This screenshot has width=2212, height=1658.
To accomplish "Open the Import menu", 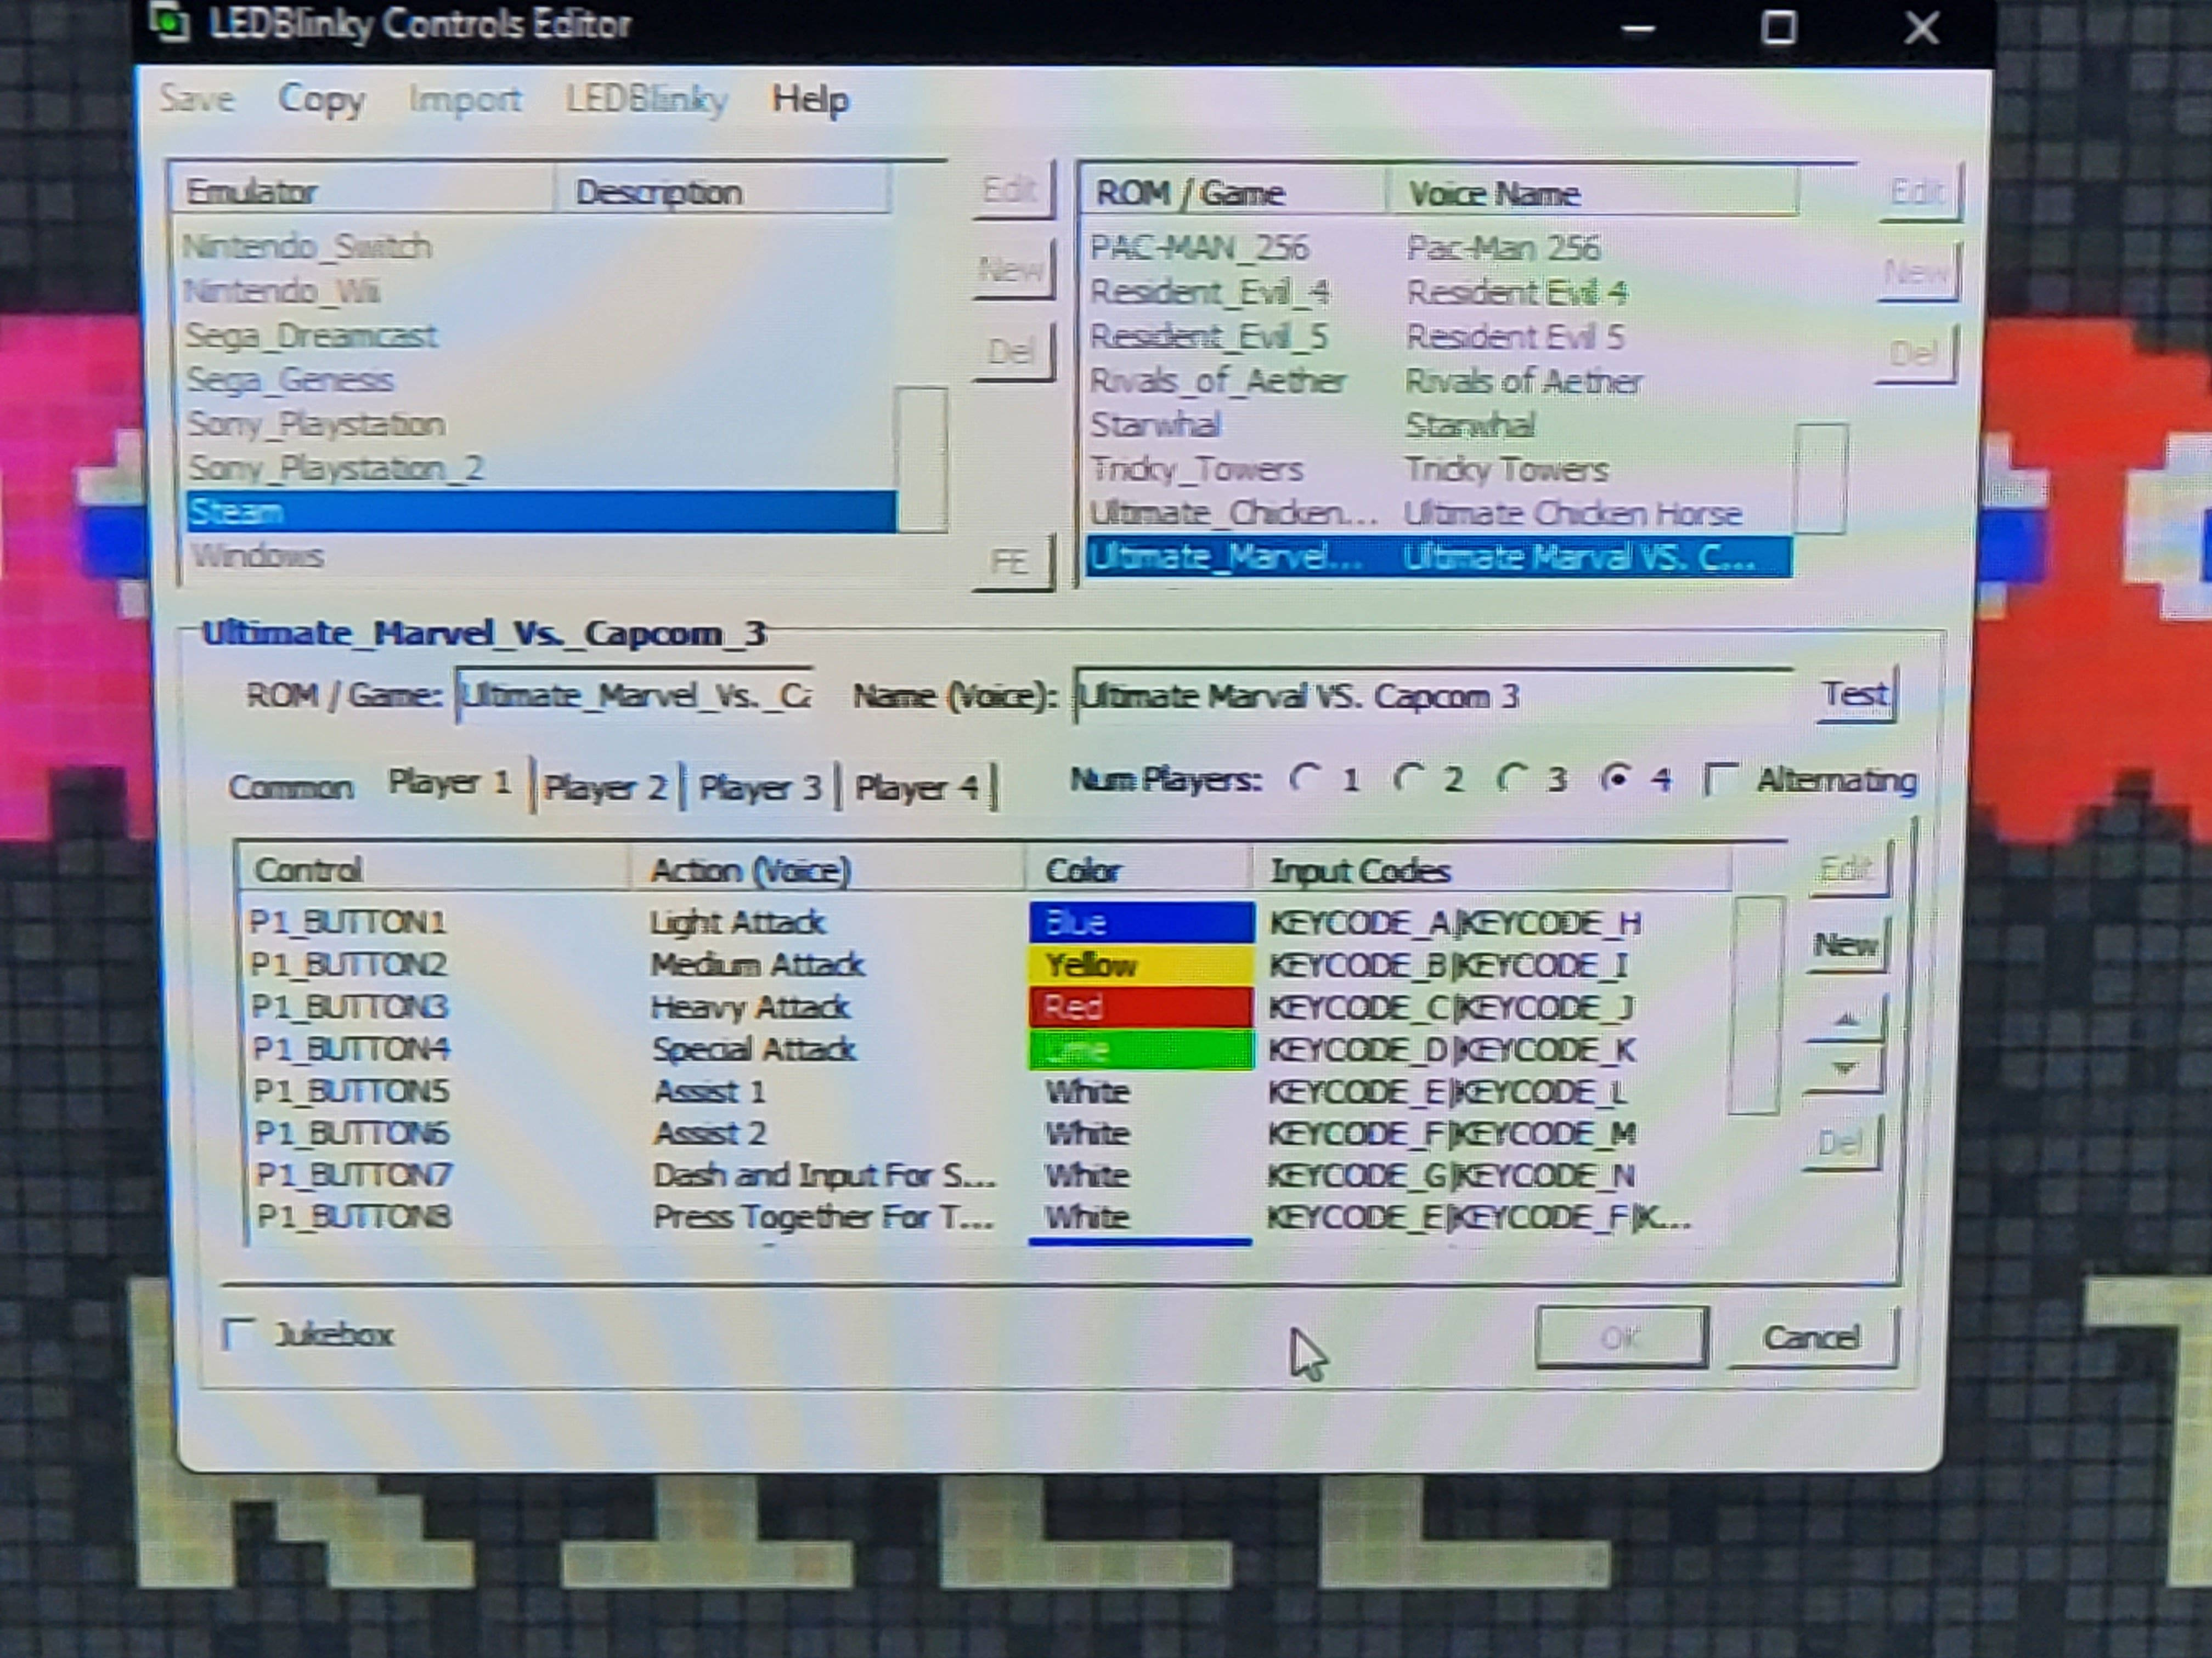I will pyautogui.click(x=465, y=100).
